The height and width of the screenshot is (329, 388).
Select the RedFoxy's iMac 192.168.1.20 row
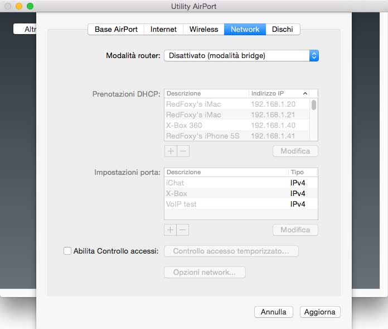point(237,104)
